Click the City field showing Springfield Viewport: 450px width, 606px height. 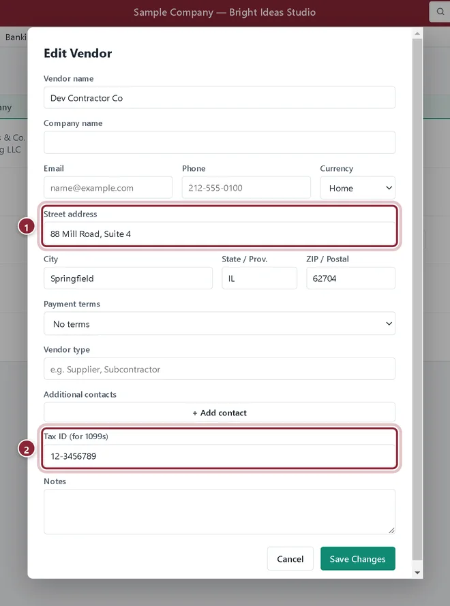(128, 278)
